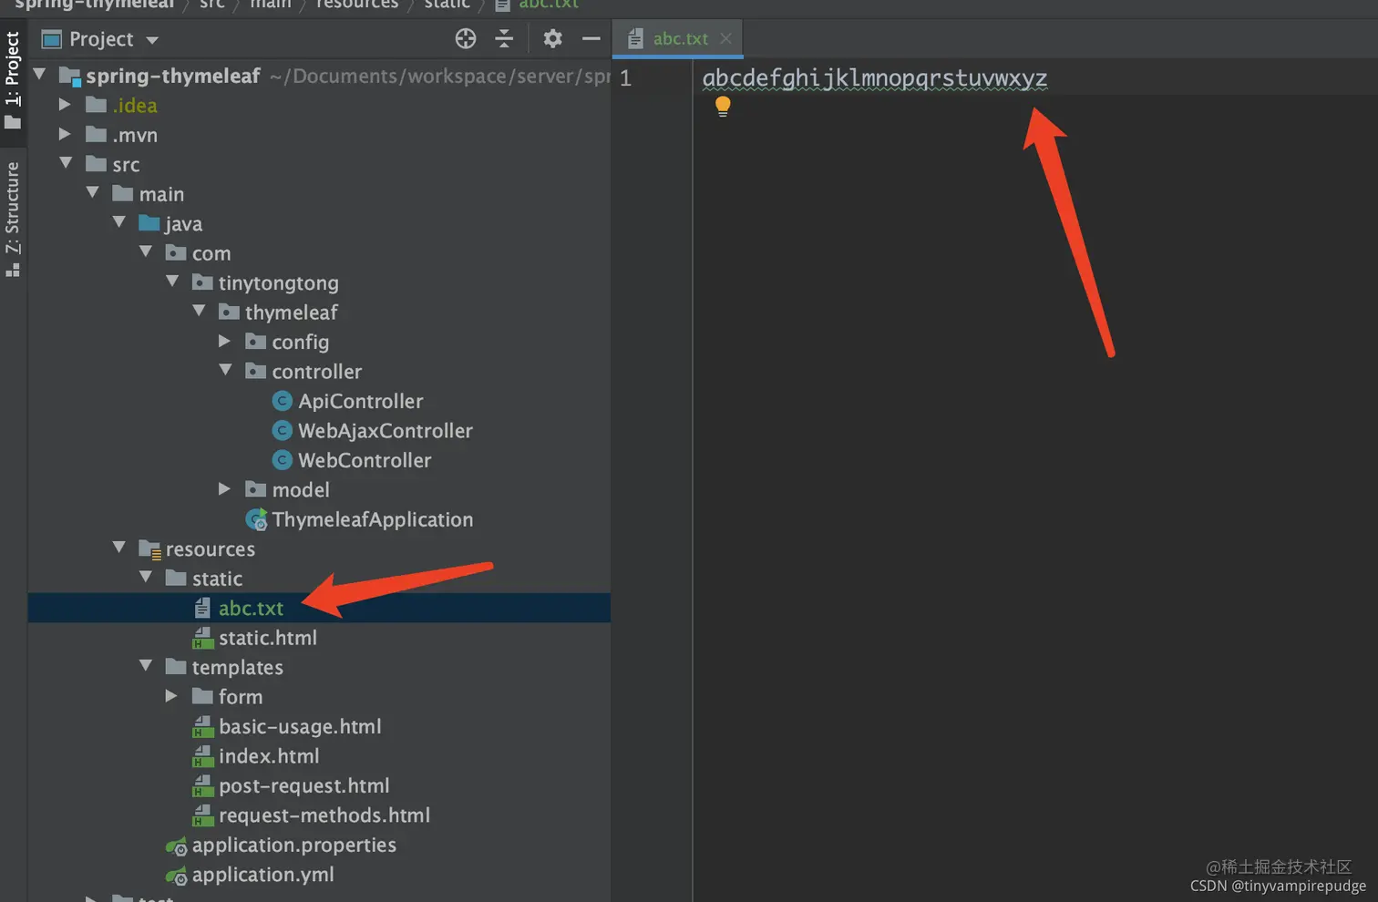Image resolution: width=1378 pixels, height=902 pixels.
Task: Select application.properties in the project tree
Action: click(x=293, y=845)
